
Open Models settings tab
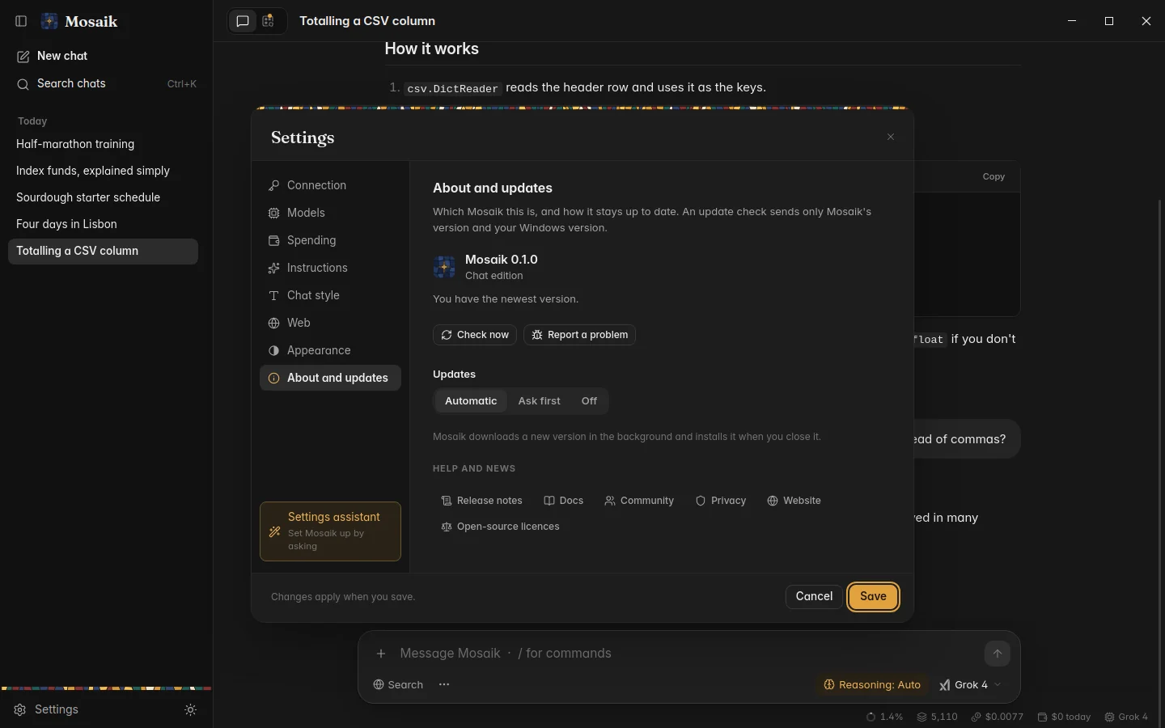(330, 213)
